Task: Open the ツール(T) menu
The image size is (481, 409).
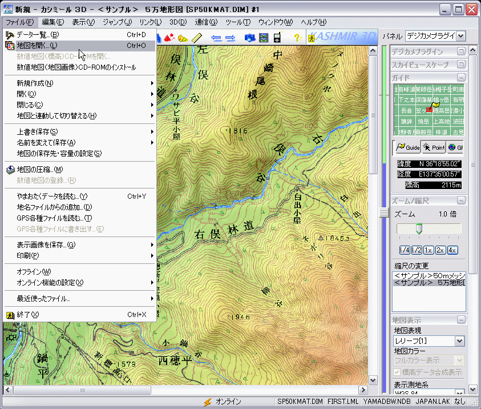Action: click(238, 22)
